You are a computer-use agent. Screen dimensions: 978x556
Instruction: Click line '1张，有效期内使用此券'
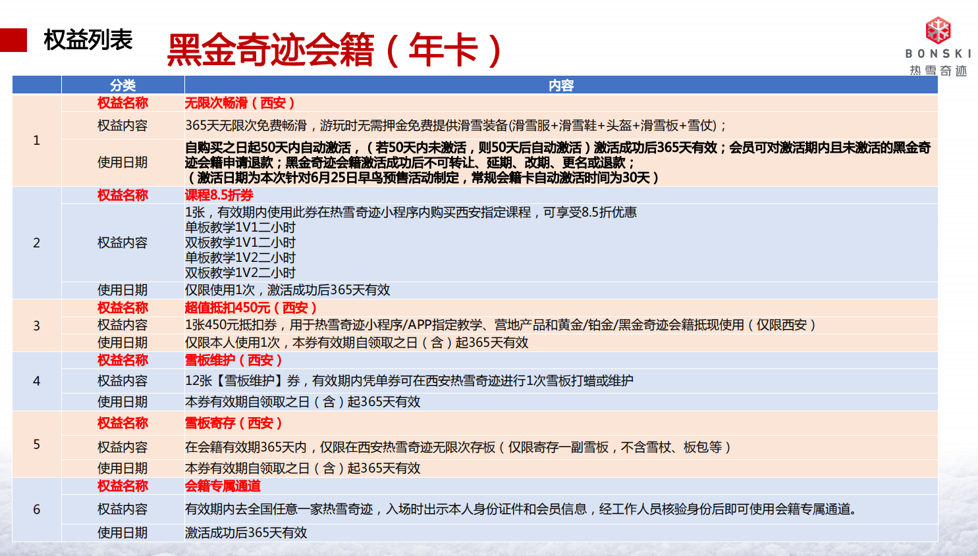coord(411,212)
